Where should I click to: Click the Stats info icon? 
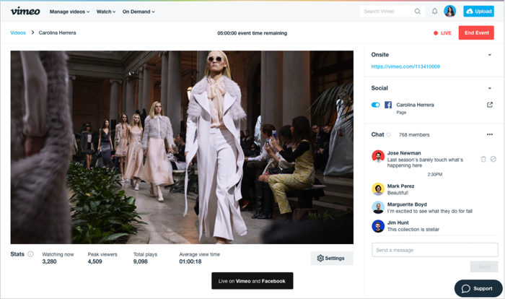click(x=30, y=254)
